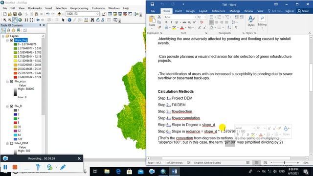Click Word Strikethrough icon
The width and height of the screenshot is (313, 176).
click(x=184, y=22)
